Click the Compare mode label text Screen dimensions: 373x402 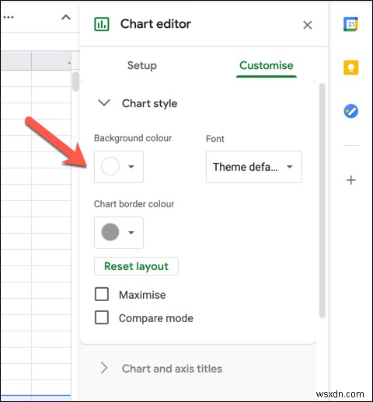tap(156, 318)
